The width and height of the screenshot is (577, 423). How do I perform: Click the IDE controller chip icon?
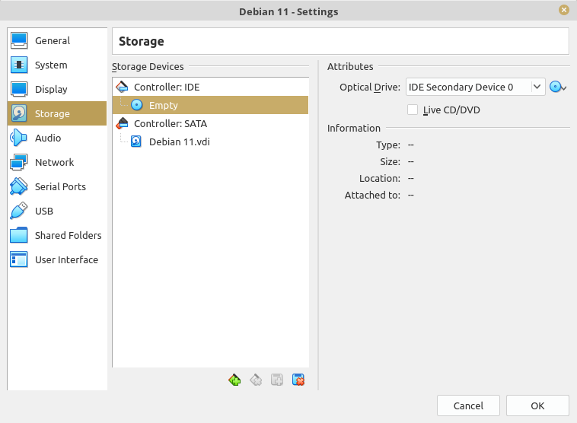pos(122,87)
